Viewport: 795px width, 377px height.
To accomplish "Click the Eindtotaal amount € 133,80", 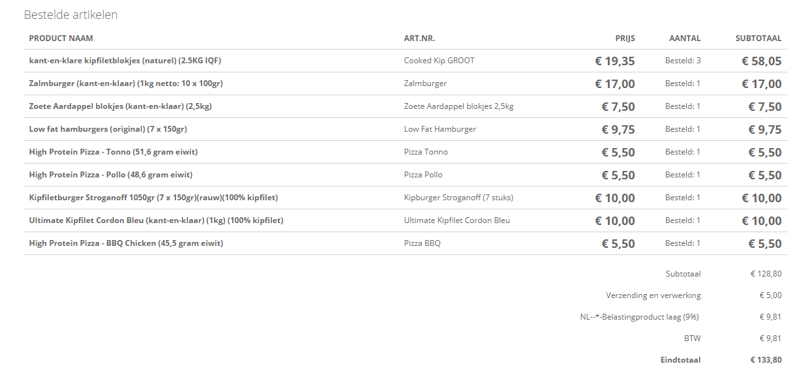I will click(766, 360).
